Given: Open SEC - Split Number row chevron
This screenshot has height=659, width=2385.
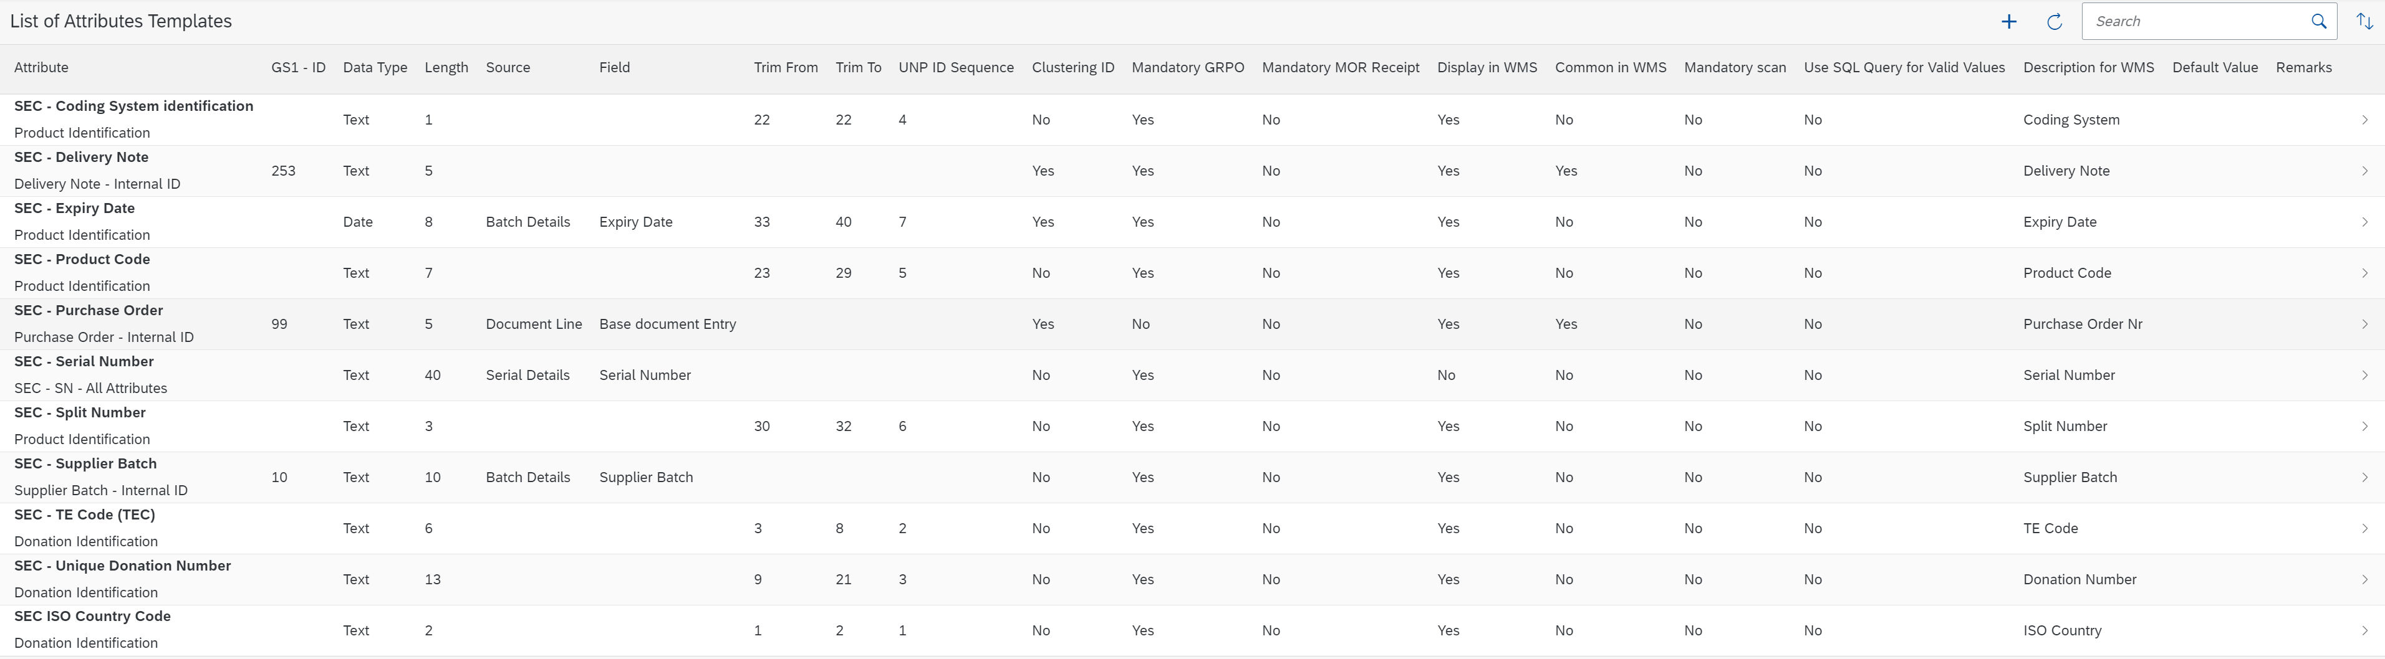Looking at the screenshot, I should tap(2368, 425).
